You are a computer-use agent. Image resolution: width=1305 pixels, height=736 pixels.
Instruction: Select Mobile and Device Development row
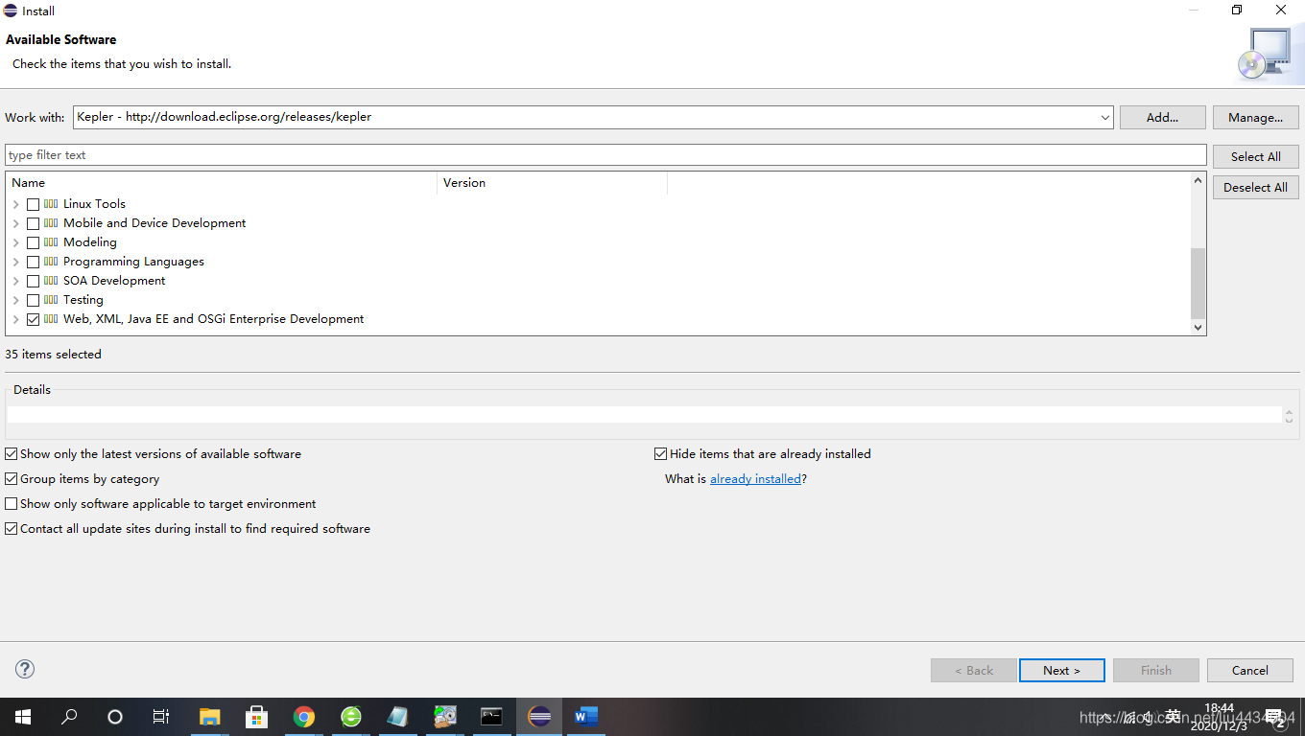coord(154,223)
